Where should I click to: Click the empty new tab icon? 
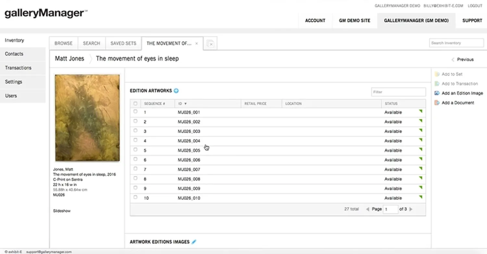[x=210, y=43]
